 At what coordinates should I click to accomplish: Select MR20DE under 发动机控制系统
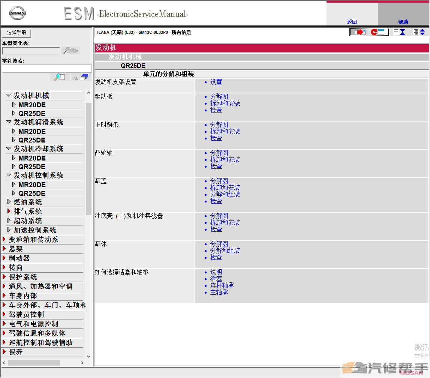(x=32, y=184)
